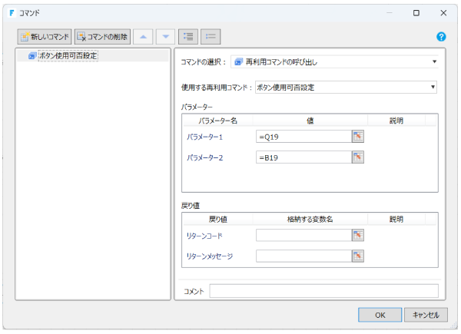This screenshot has width=461, height=334.
Task: Click the パラメーター2 value field containing =B19
Action: coord(303,157)
